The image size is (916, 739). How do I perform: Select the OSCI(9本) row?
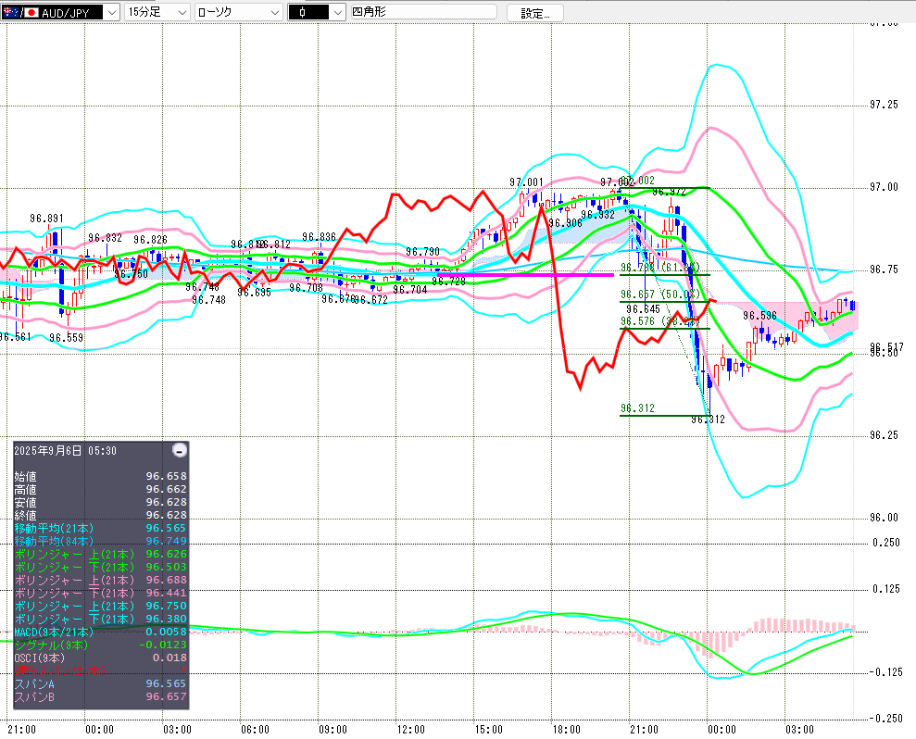click(x=100, y=658)
